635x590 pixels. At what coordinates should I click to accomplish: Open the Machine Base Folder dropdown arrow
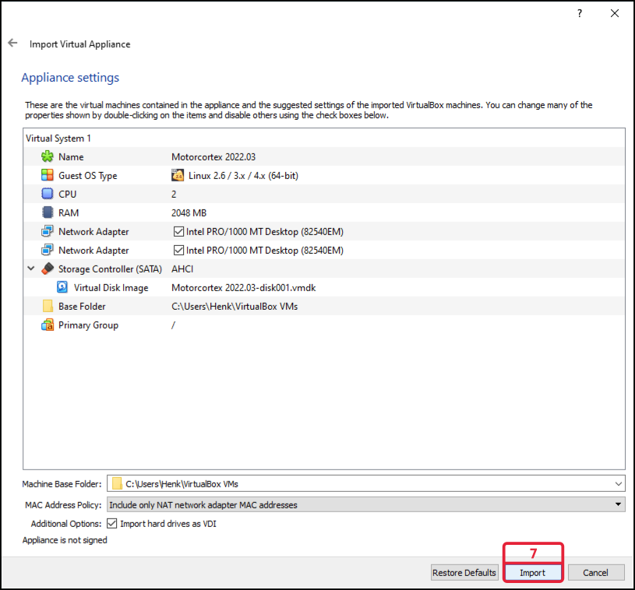click(619, 483)
